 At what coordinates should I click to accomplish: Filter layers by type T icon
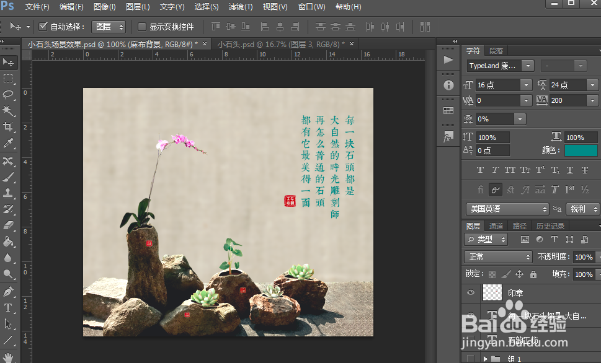(554, 240)
